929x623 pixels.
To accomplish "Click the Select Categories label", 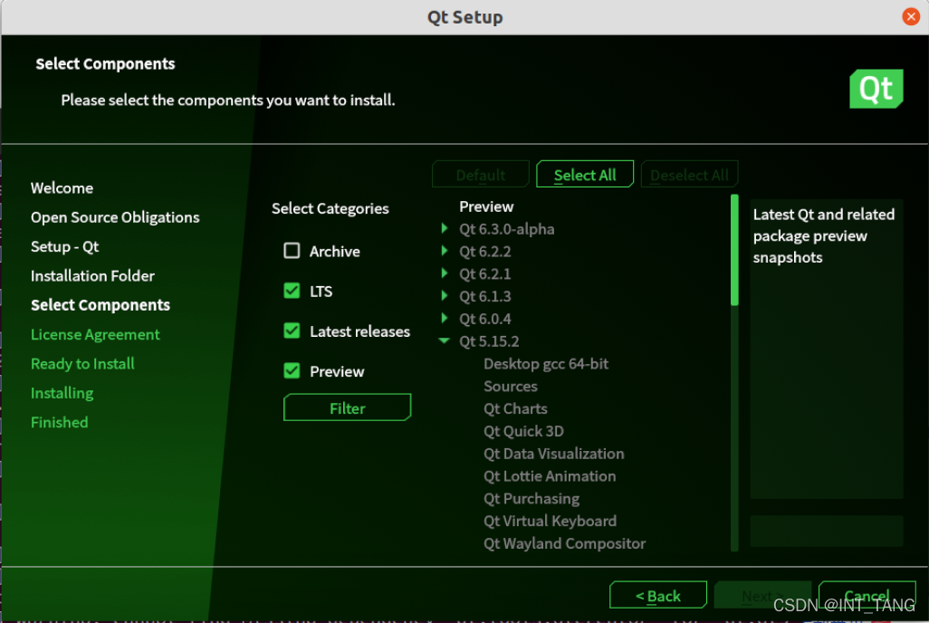I will (330, 208).
